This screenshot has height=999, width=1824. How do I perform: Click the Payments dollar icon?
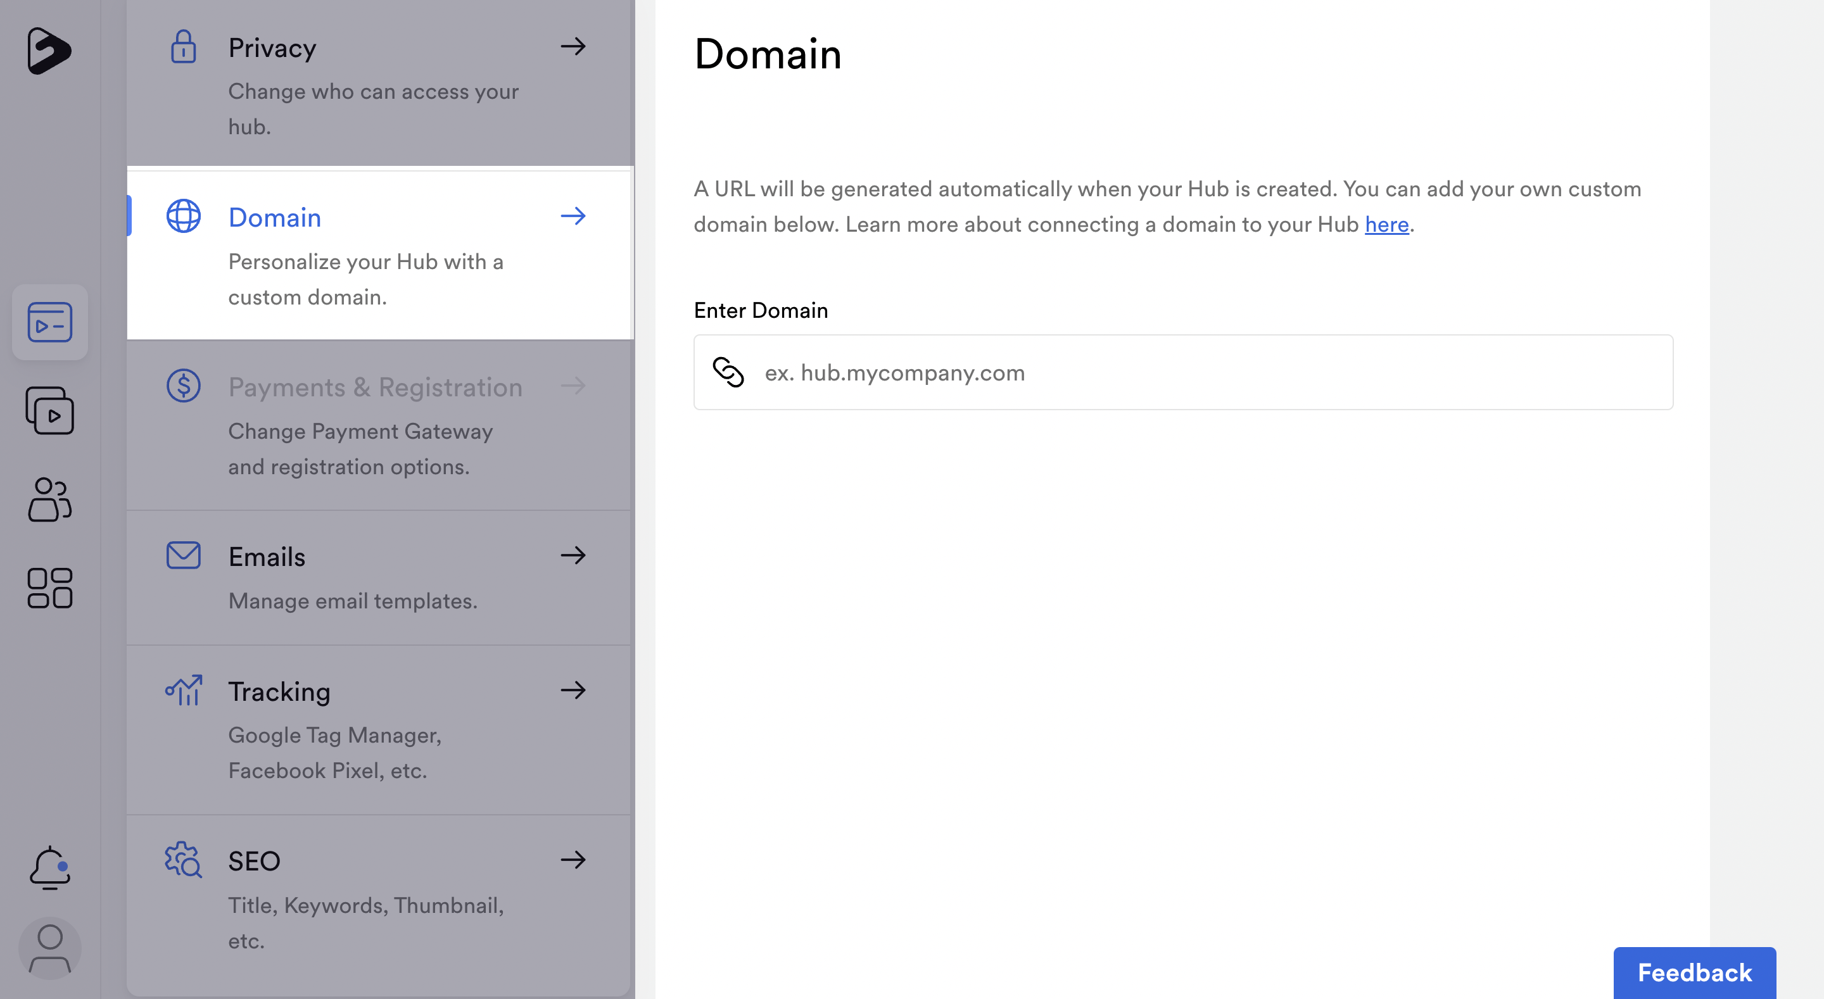184,386
